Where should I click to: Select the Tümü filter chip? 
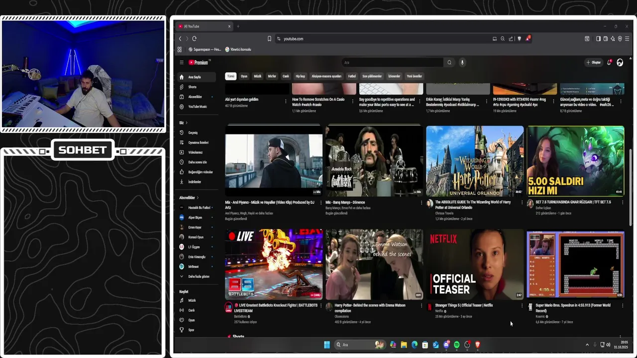[230, 76]
